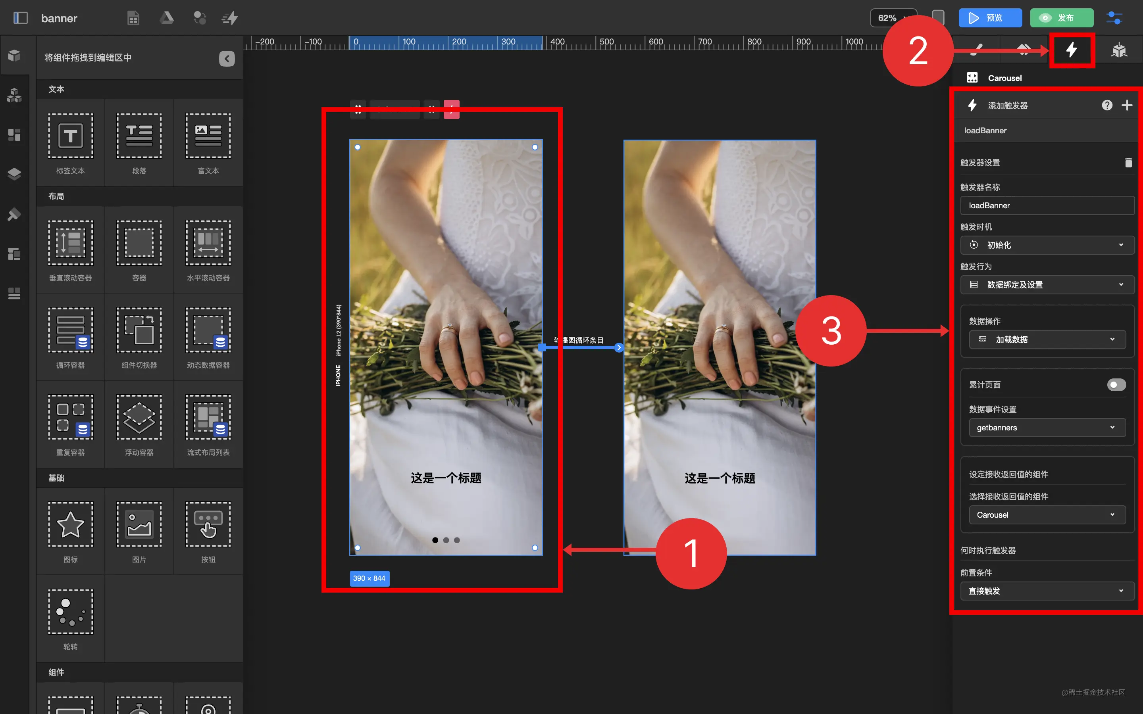1143x714 pixels.
Task: Toggle the 累计页面 switch
Action: point(1116,385)
